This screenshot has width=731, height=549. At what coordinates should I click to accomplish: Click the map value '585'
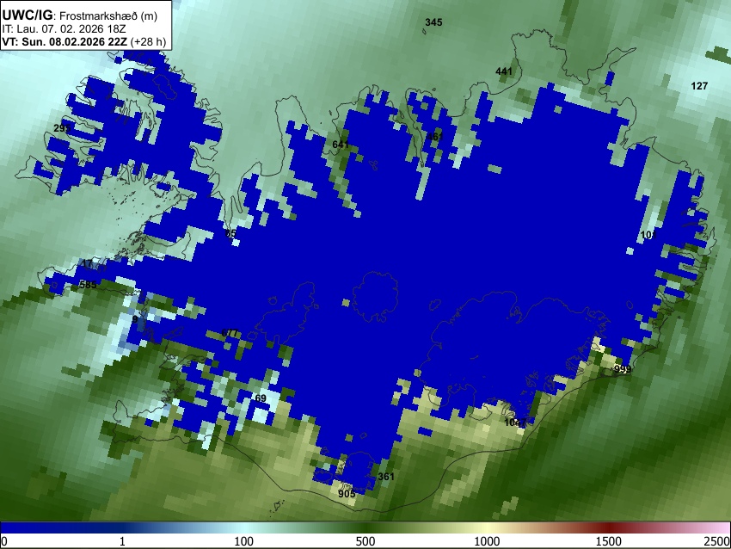[x=88, y=285]
